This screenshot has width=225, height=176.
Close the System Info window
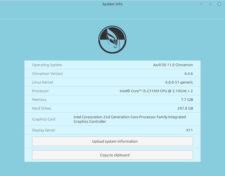pyautogui.click(x=219, y=4)
